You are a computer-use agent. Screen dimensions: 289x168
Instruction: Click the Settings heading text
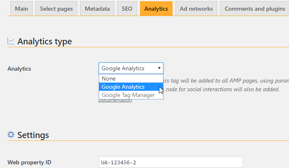[x=33, y=135]
